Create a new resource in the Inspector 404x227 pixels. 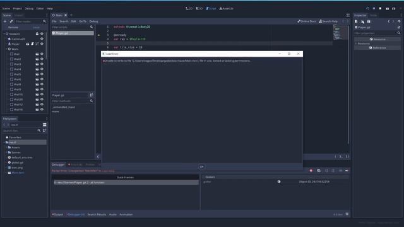point(356,21)
